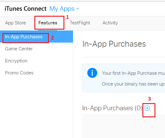Open Promo Codes in the sidebar

coord(19,73)
